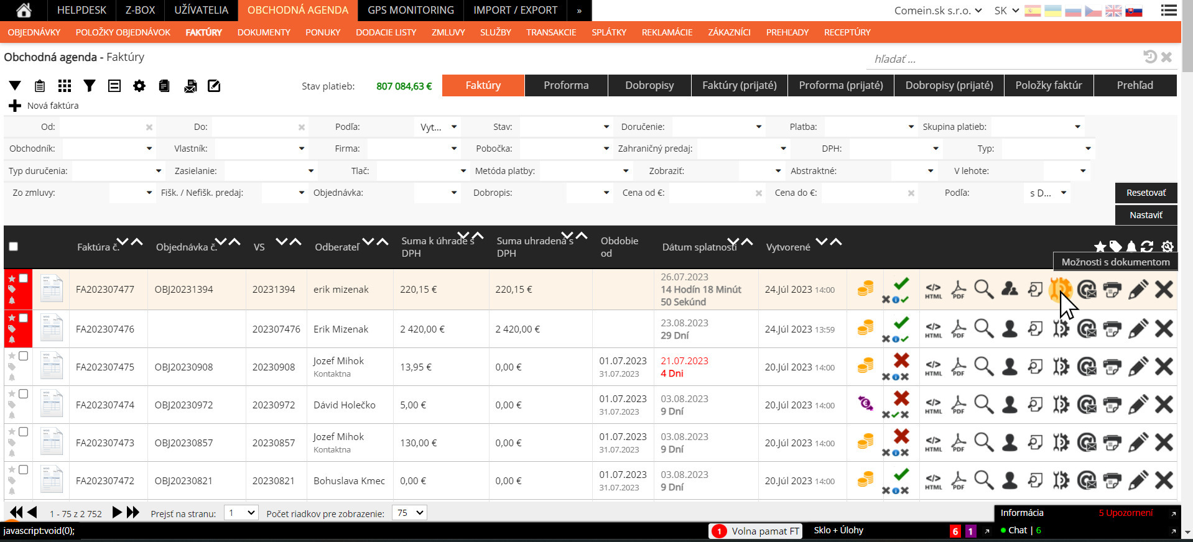This screenshot has width=1193, height=542.
Task: Click the filter funnel toolbar icon
Action: tap(90, 86)
